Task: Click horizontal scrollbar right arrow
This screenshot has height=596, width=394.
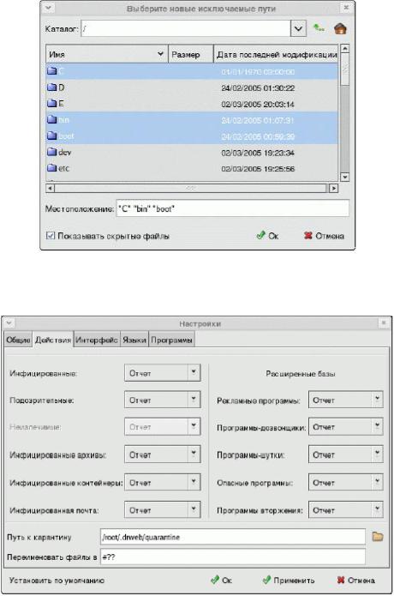Action: click(x=333, y=188)
